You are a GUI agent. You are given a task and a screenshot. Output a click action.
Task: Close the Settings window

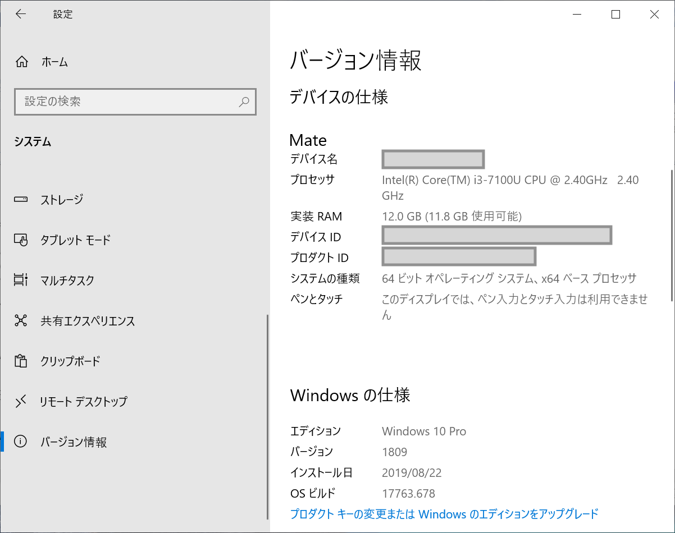point(654,15)
